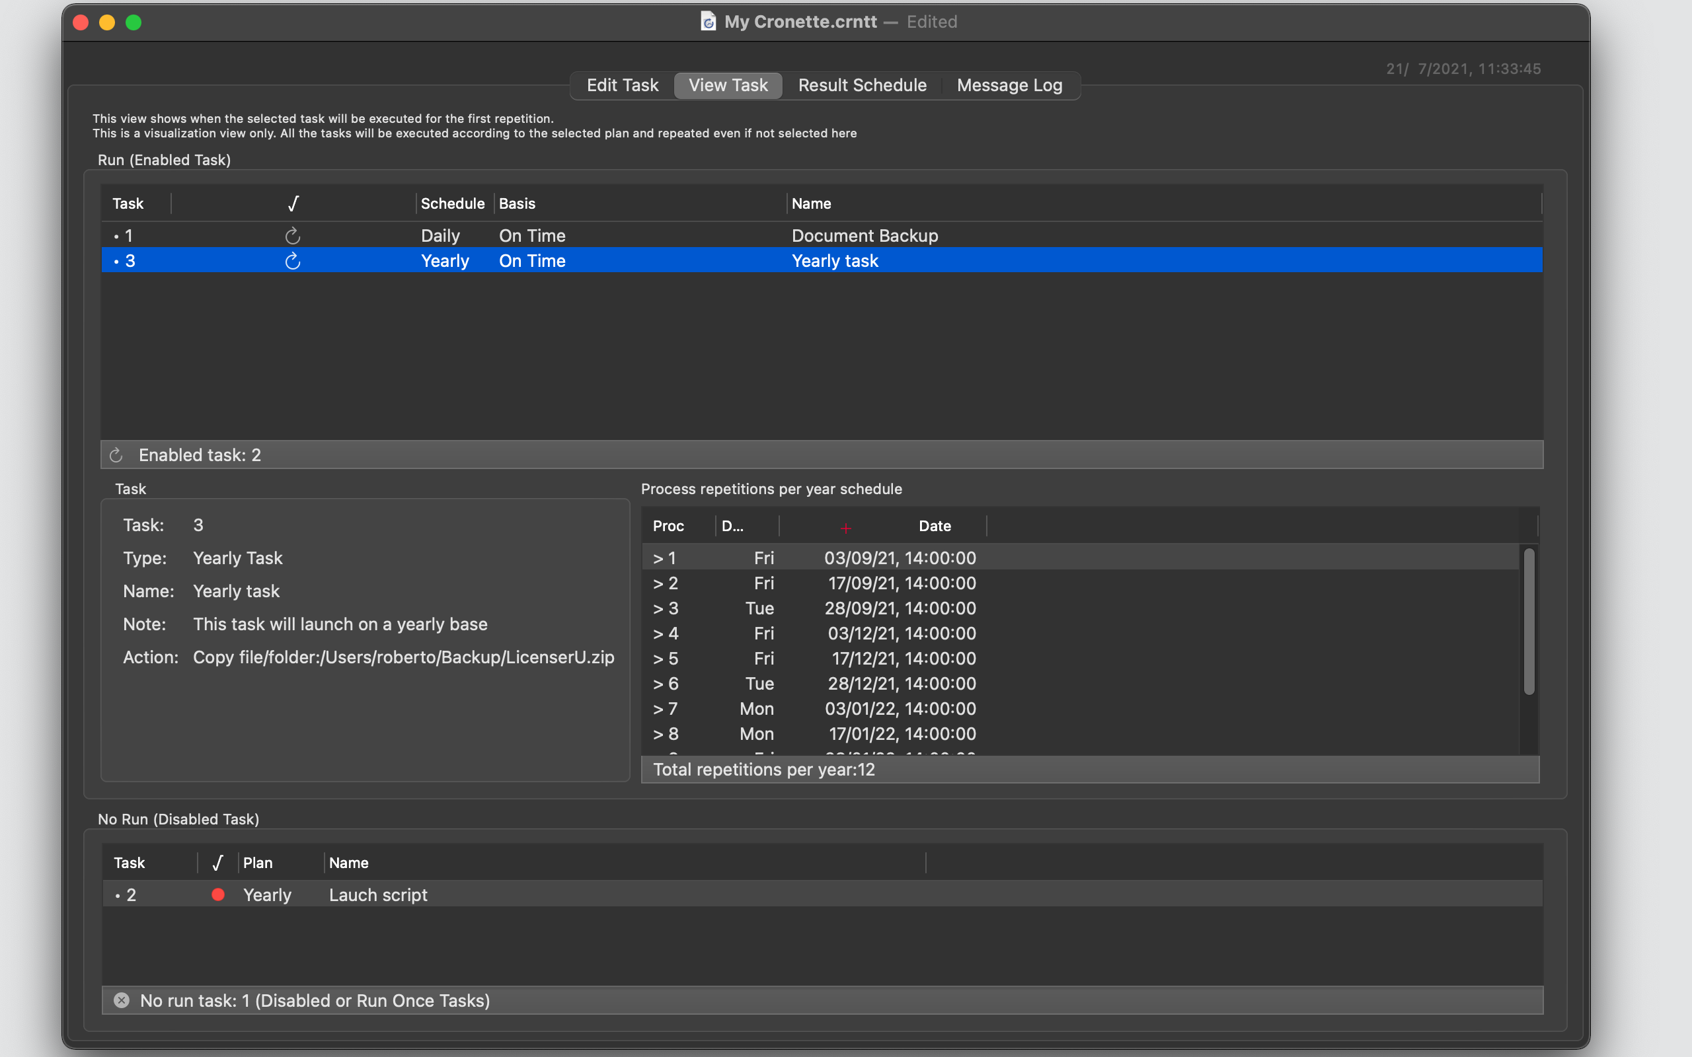Sort enabled tasks by Name column
The height and width of the screenshot is (1057, 1692).
[1164, 203]
